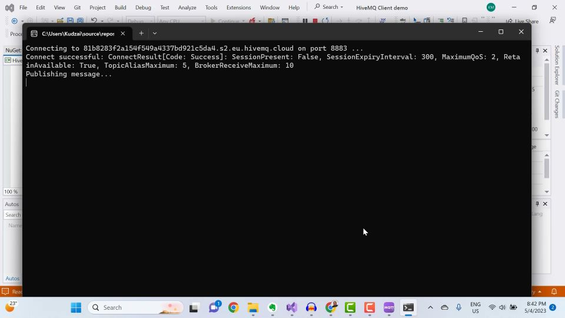
Task: Open the Any CPU platform dropdown
Action: pyautogui.click(x=181, y=21)
